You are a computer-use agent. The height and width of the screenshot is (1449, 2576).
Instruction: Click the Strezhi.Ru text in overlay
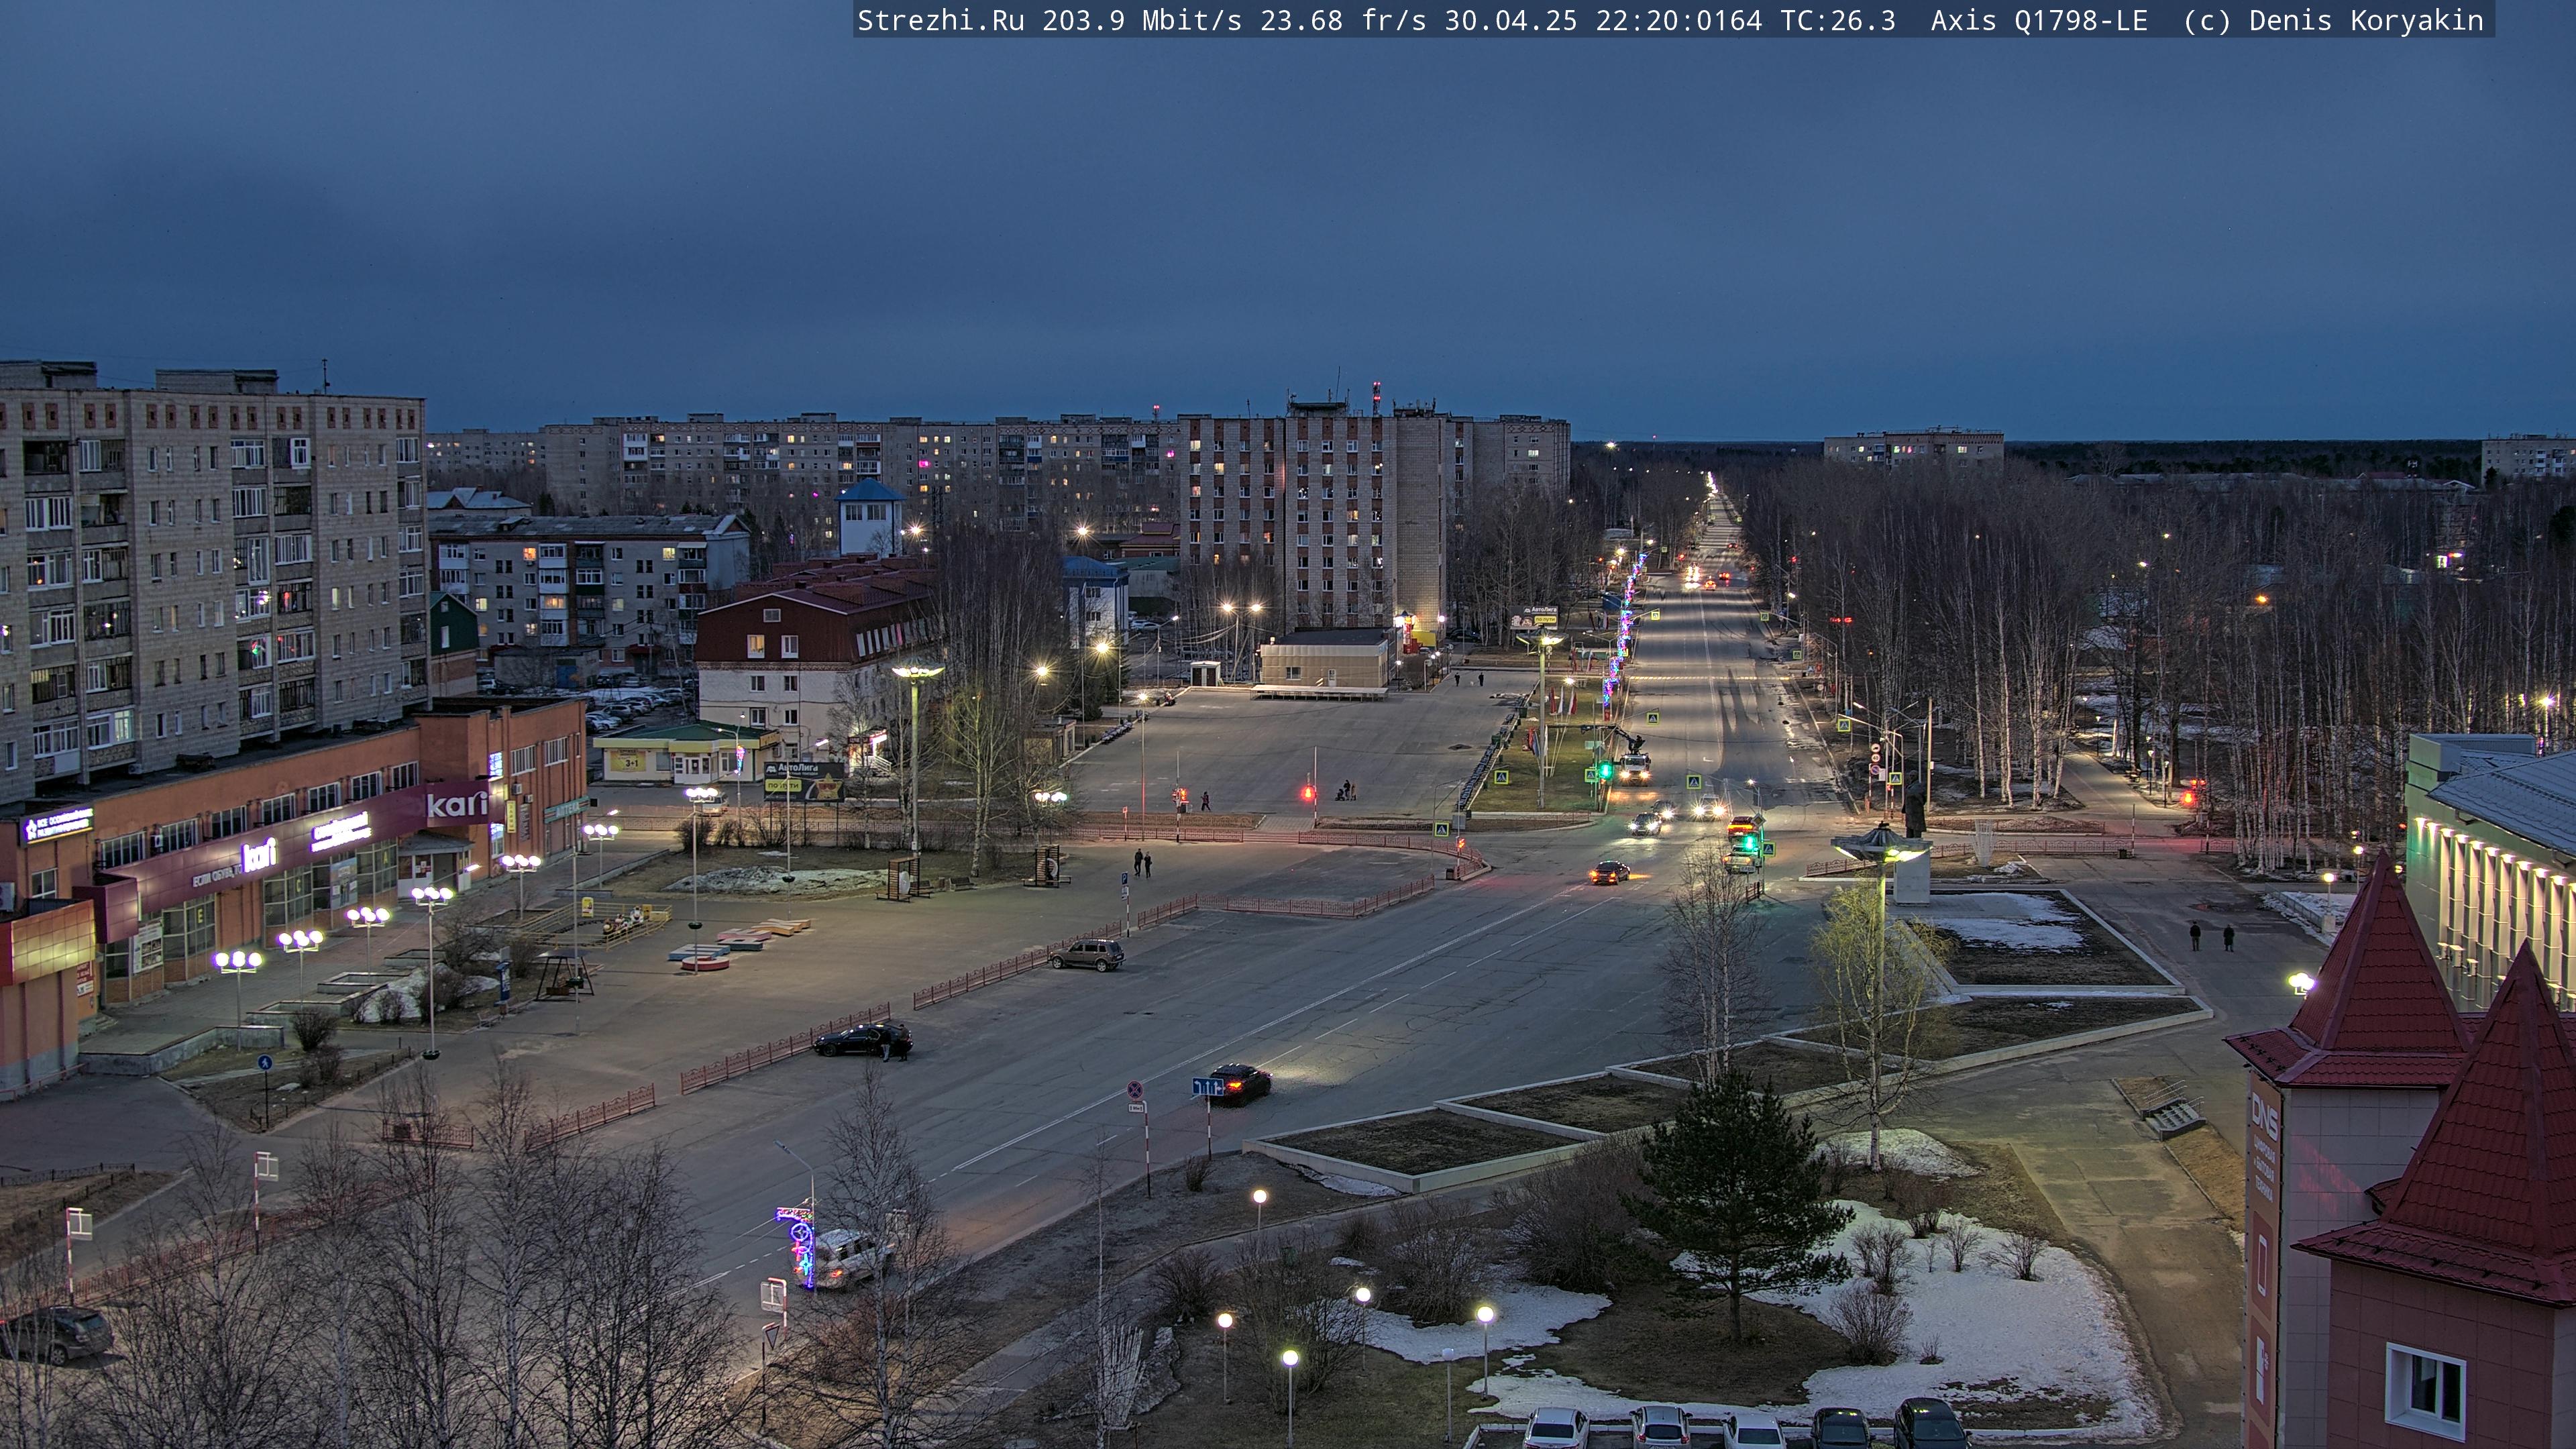point(940,21)
